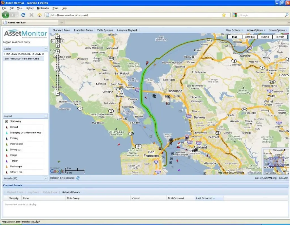The height and width of the screenshot is (225, 290).
Task: Open Historical Playback
Action: 127,30
